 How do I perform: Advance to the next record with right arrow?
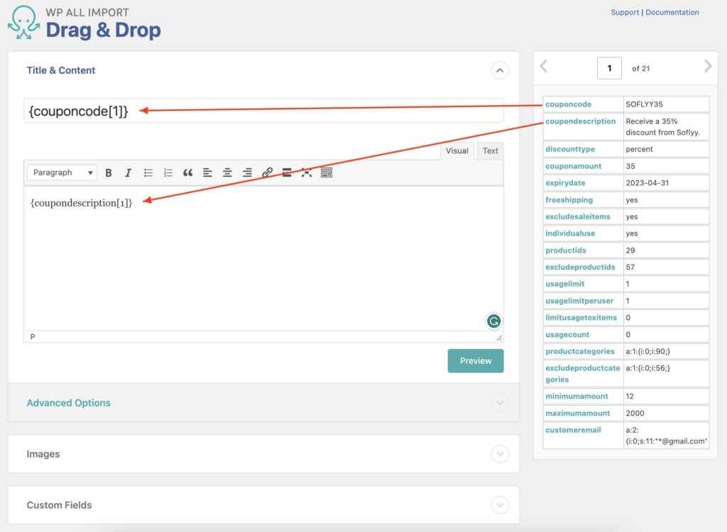point(708,66)
